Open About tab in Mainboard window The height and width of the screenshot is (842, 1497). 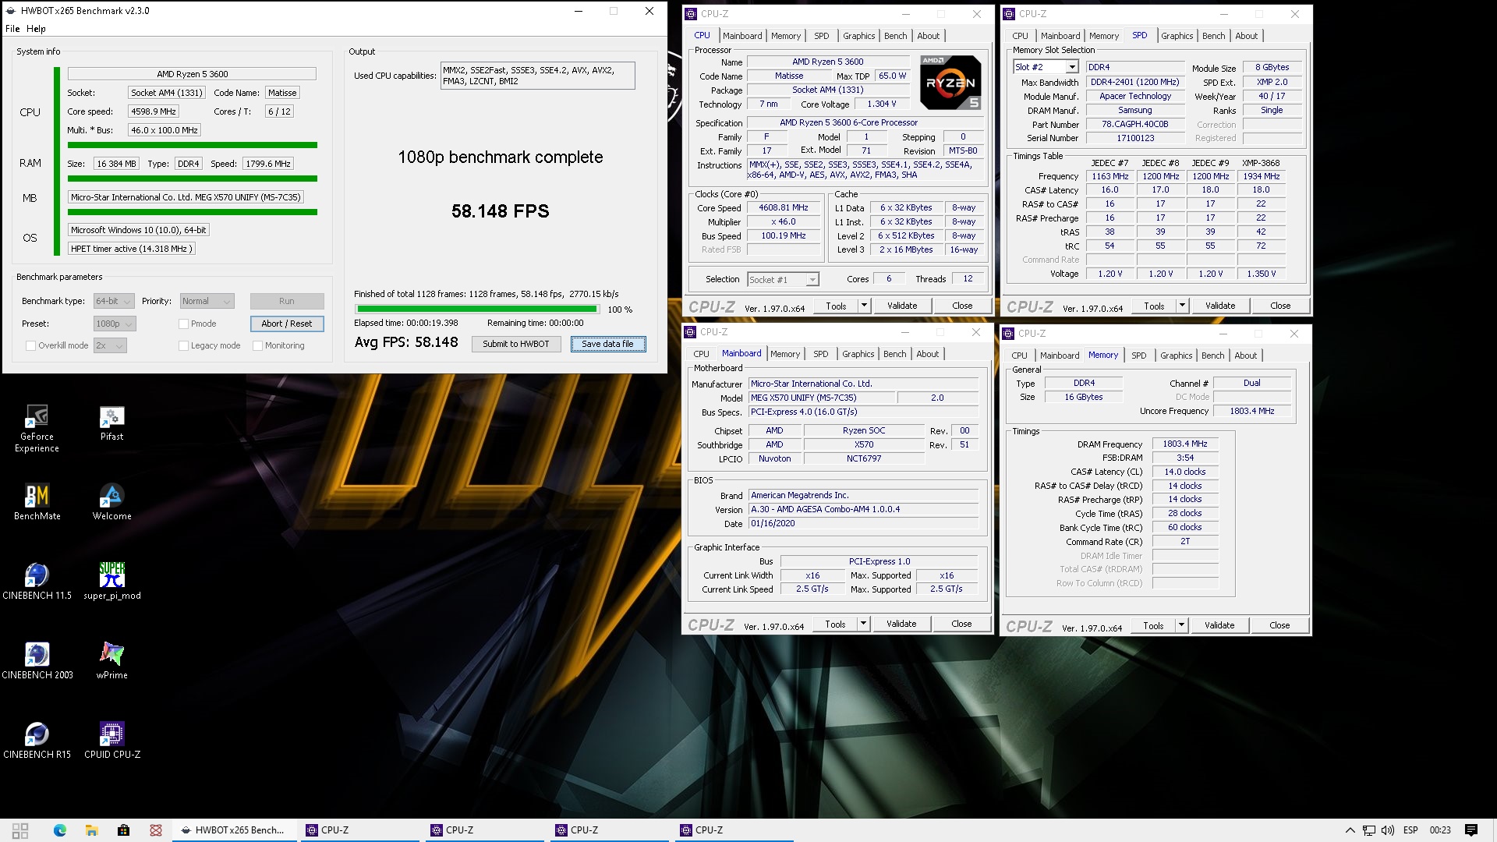[927, 354]
